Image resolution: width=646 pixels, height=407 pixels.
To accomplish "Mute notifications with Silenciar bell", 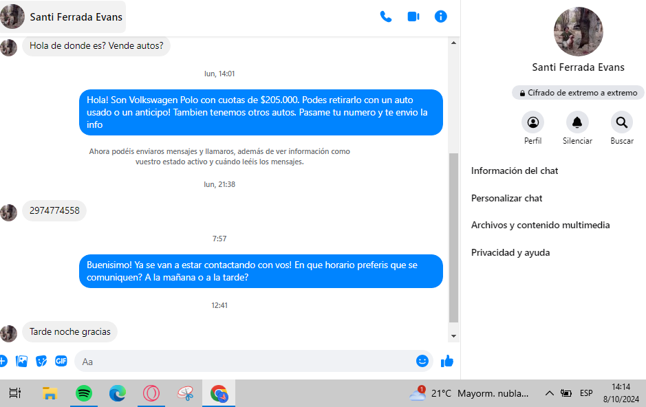I will (x=577, y=123).
